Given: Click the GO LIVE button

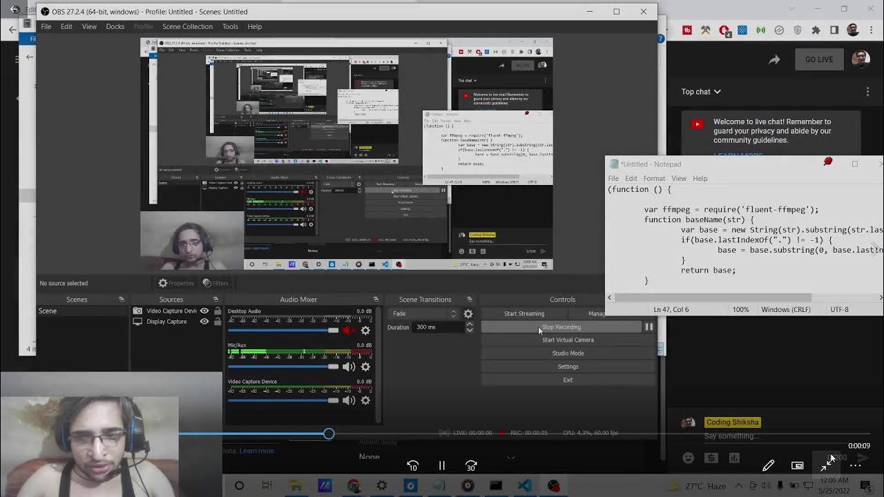Looking at the screenshot, I should 818,59.
